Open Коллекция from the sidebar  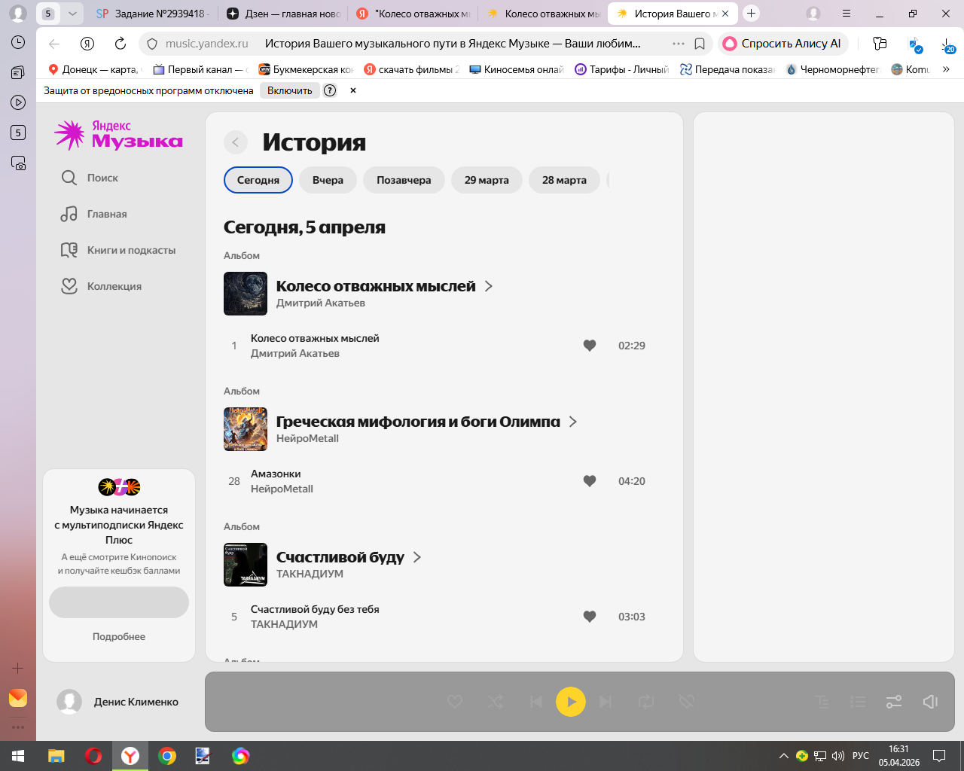click(113, 286)
